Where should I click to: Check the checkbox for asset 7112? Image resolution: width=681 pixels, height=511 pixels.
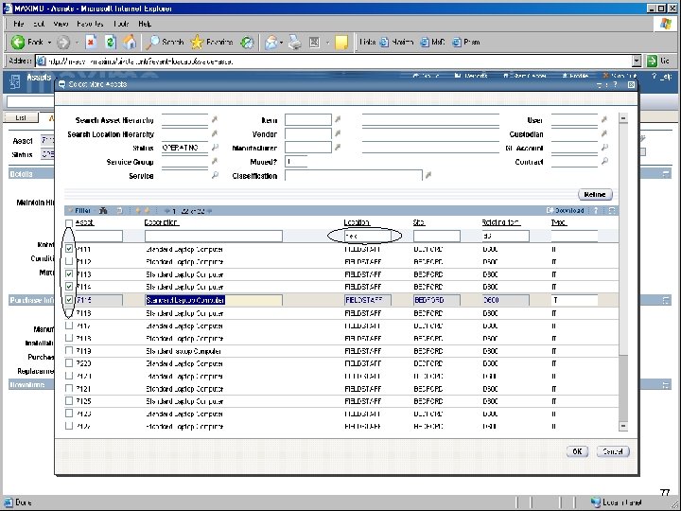pyautogui.click(x=69, y=261)
